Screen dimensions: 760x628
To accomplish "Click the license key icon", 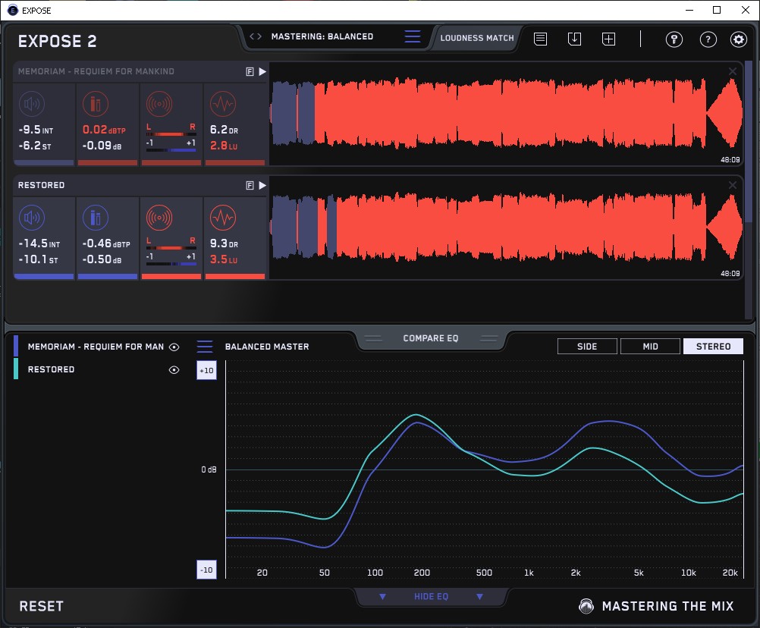I will [674, 39].
